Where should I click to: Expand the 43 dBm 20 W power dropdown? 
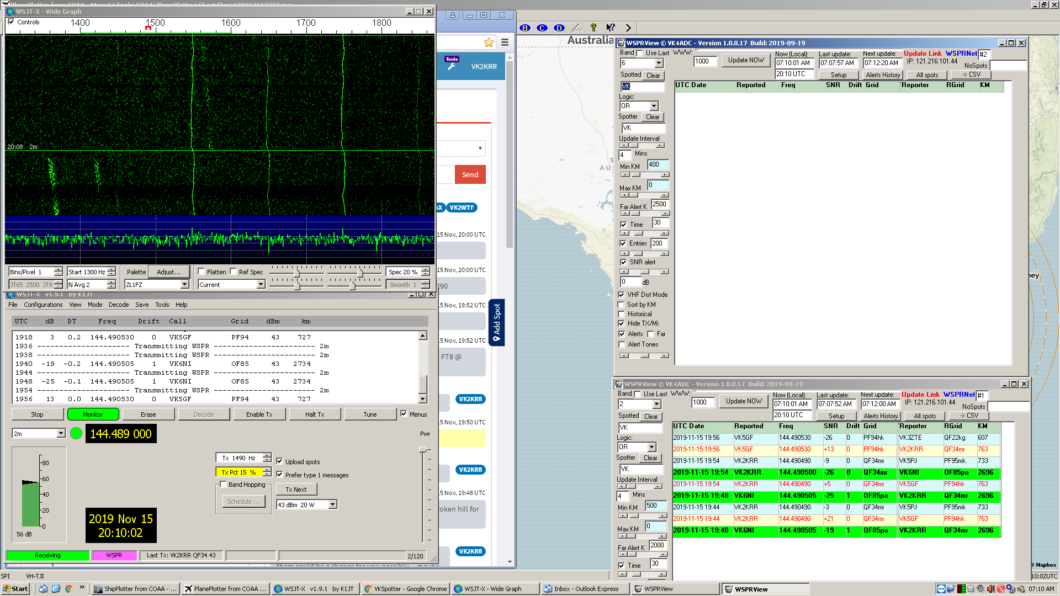coord(332,504)
